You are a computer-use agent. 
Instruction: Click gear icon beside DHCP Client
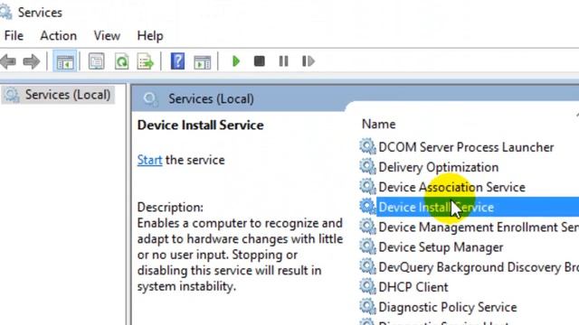(x=368, y=286)
